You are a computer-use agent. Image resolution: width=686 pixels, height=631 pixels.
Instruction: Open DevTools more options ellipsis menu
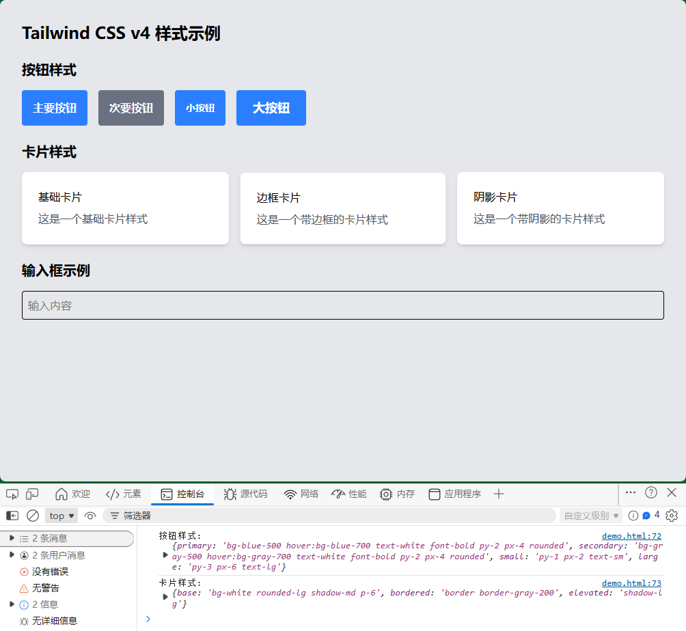click(631, 492)
